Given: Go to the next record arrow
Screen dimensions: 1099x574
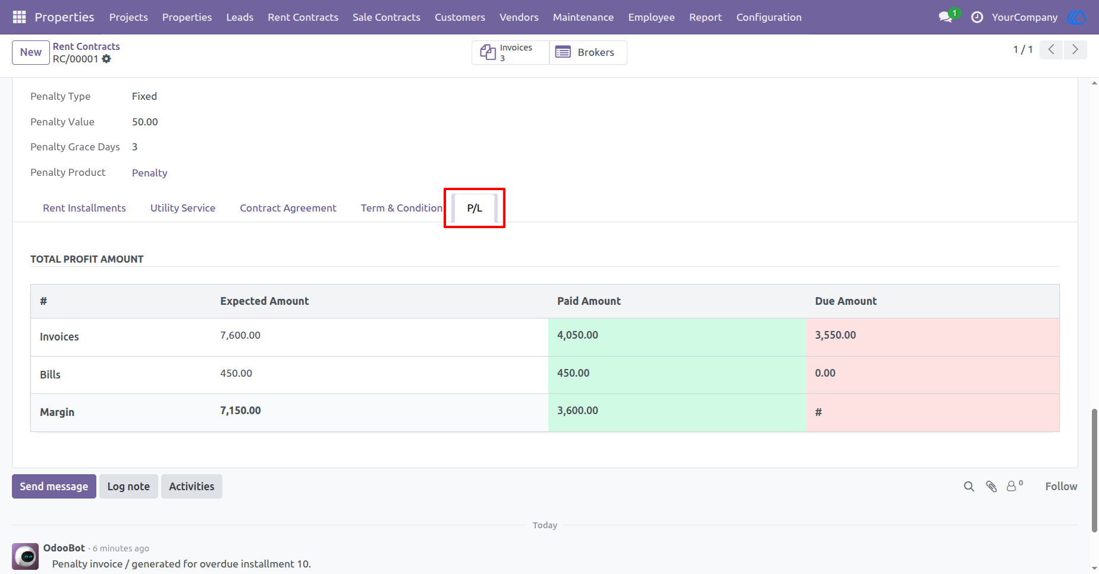Looking at the screenshot, I should click(1075, 50).
